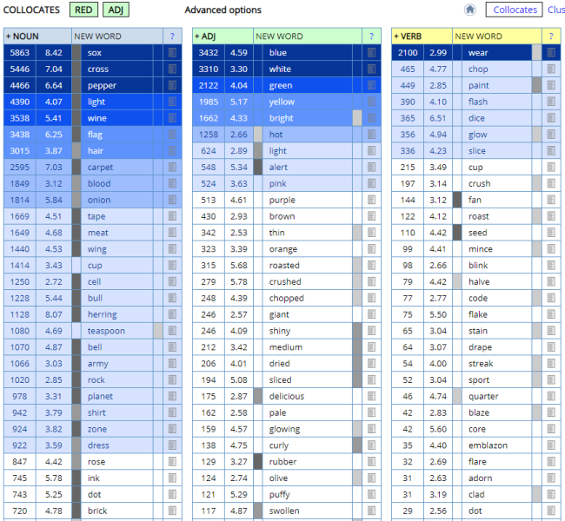
Task: Open context icon for verb 'chop'
Action: tap(551, 69)
